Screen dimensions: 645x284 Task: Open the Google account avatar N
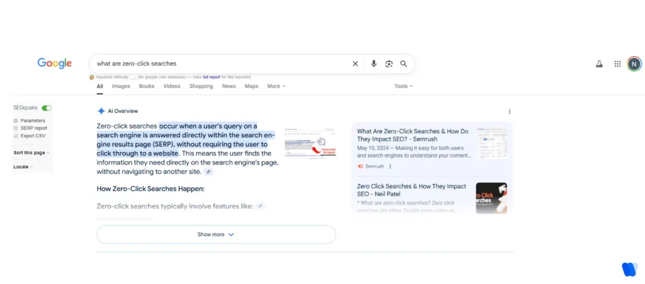point(634,64)
